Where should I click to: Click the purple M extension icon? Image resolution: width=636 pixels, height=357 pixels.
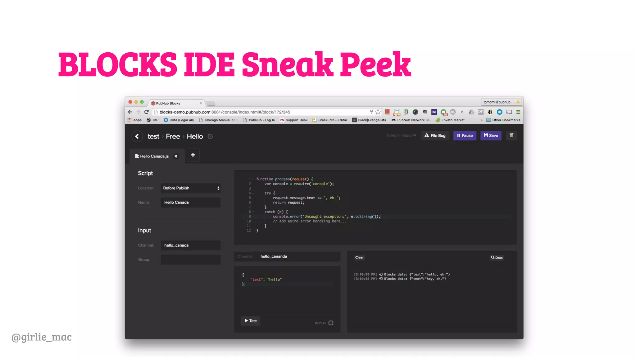click(x=434, y=112)
